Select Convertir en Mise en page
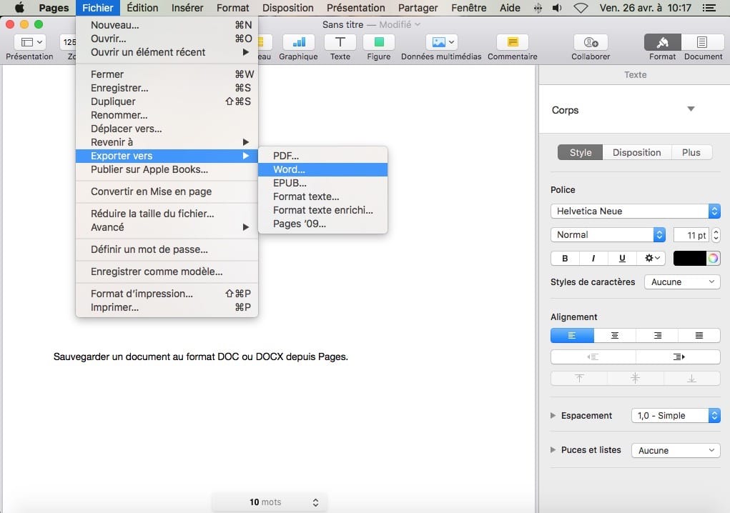This screenshot has height=513, width=730. 167,191
